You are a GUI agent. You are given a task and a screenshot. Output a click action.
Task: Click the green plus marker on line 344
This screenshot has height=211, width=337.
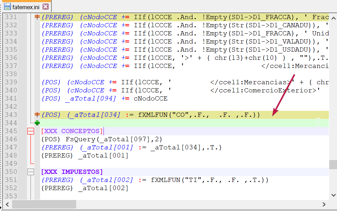(37, 123)
